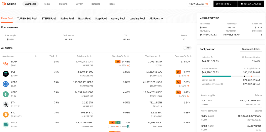Click the 175.92% borrow APY for SLND
266x132 pixels.
[186, 62]
